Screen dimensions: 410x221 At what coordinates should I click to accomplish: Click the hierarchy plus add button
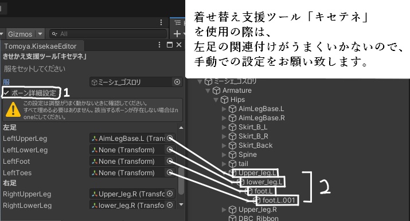(x=177, y=34)
